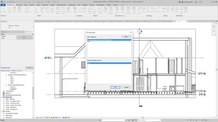
Task: Select the Grid datum tool
Action: pyautogui.click(x=168, y=10)
